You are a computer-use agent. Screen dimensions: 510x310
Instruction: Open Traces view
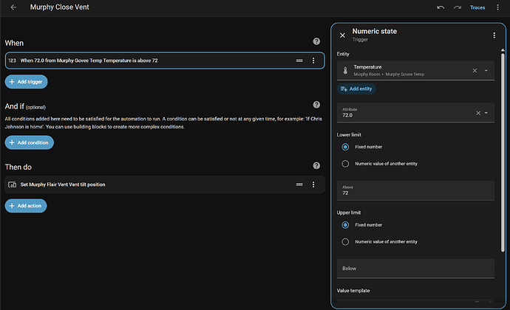(477, 7)
